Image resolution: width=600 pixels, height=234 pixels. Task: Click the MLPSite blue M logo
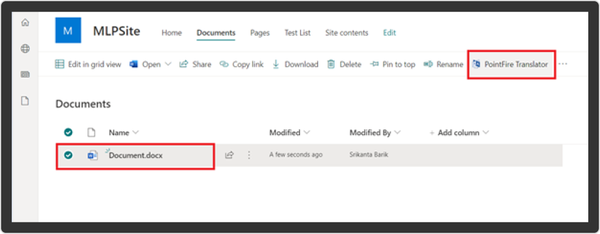68,30
